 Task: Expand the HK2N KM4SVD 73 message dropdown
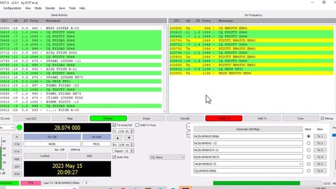point(300,164)
